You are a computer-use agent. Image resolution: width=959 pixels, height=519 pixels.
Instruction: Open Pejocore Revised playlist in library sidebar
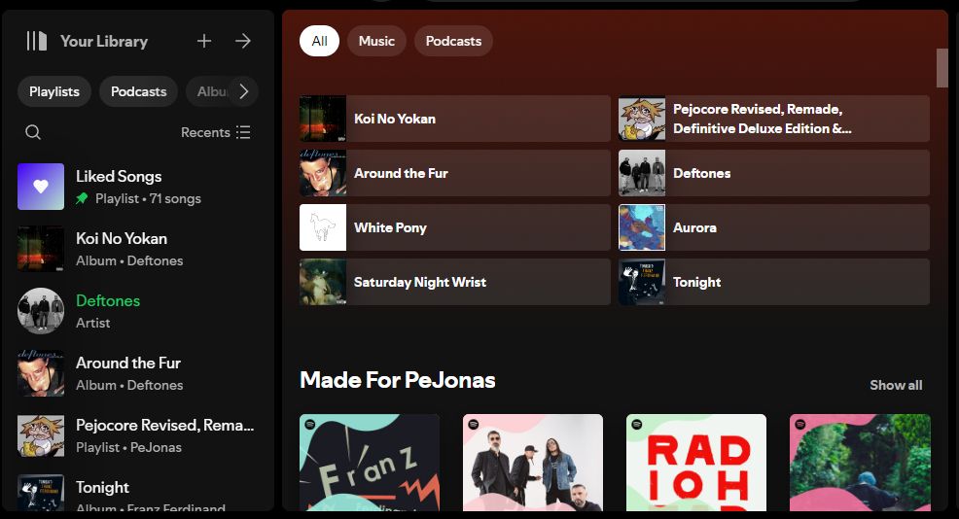click(137, 435)
